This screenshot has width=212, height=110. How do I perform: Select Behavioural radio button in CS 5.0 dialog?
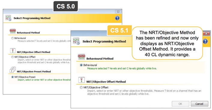coord(12,38)
